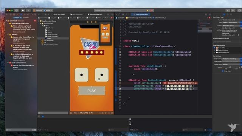Click the code minimap in editor
The image size is (242, 136).
[205, 26]
